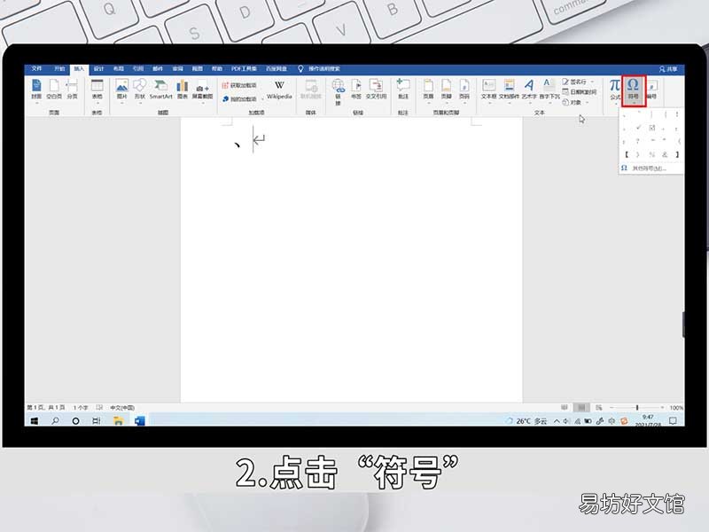Image resolution: width=709 pixels, height=532 pixels.
Task: Insert a hyperlink (链接)
Action: click(338, 91)
